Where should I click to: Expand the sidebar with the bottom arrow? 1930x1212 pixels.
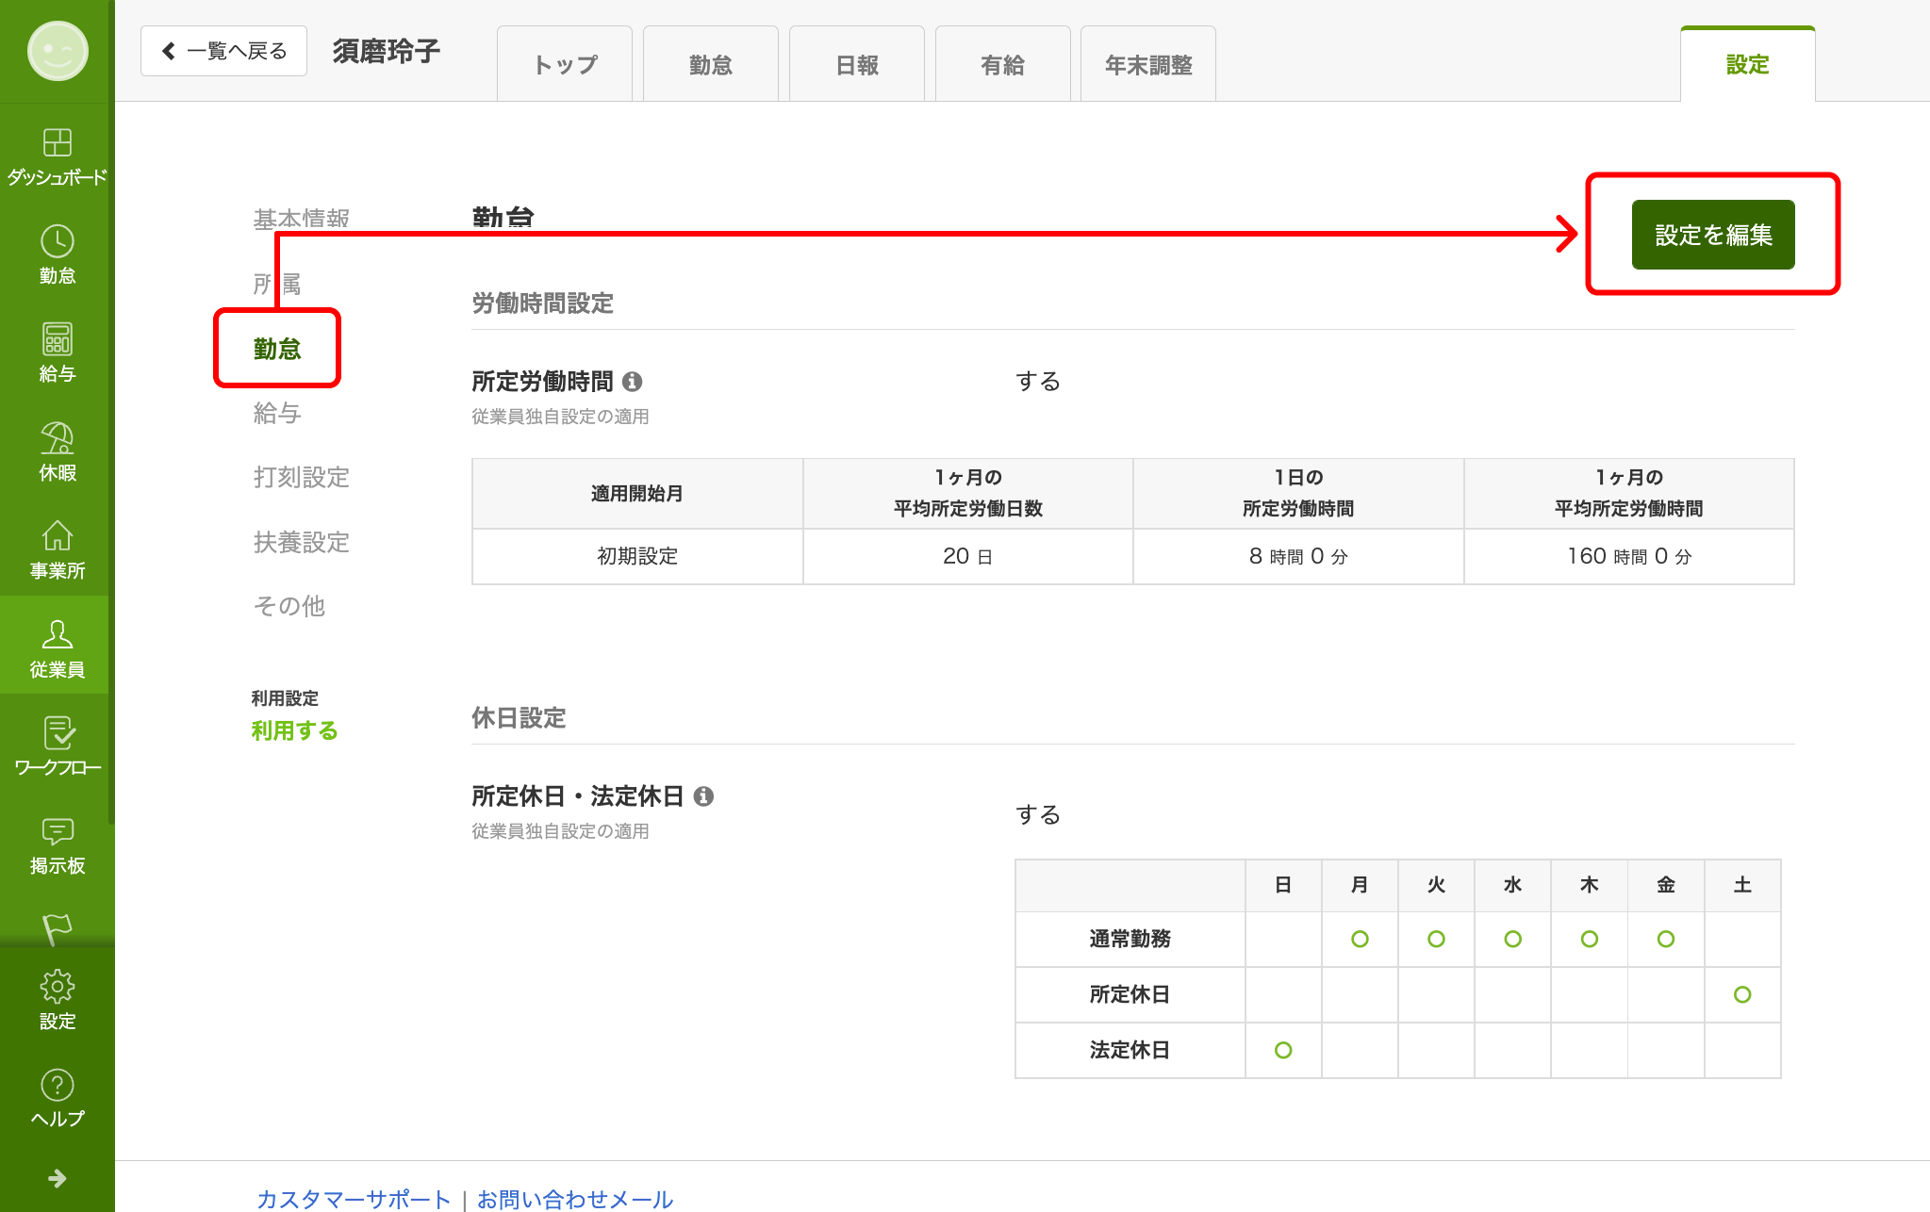coord(57,1178)
